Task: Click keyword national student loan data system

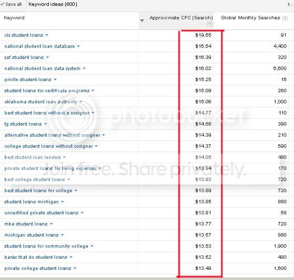Action: (42, 69)
